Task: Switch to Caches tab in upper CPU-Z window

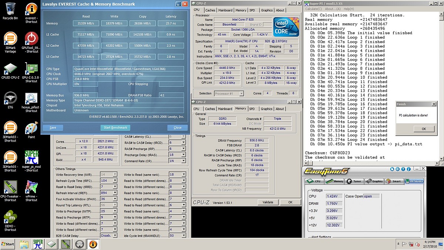Action: [x=210, y=10]
